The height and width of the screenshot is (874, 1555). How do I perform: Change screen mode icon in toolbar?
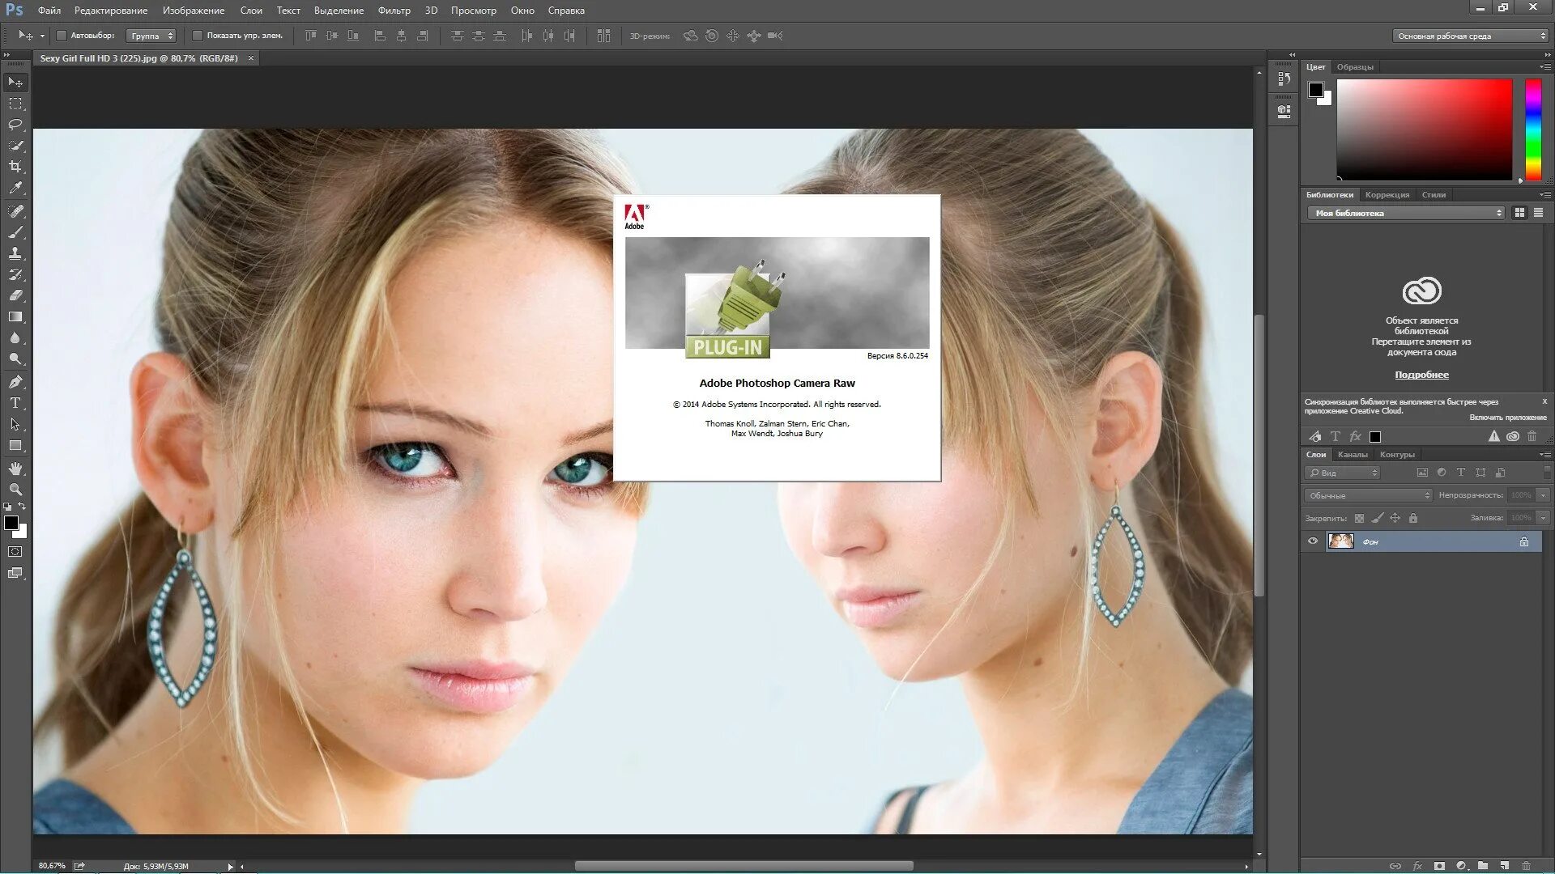pos(15,573)
